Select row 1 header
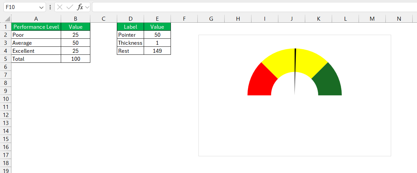The image size is (417, 173). tap(5, 27)
